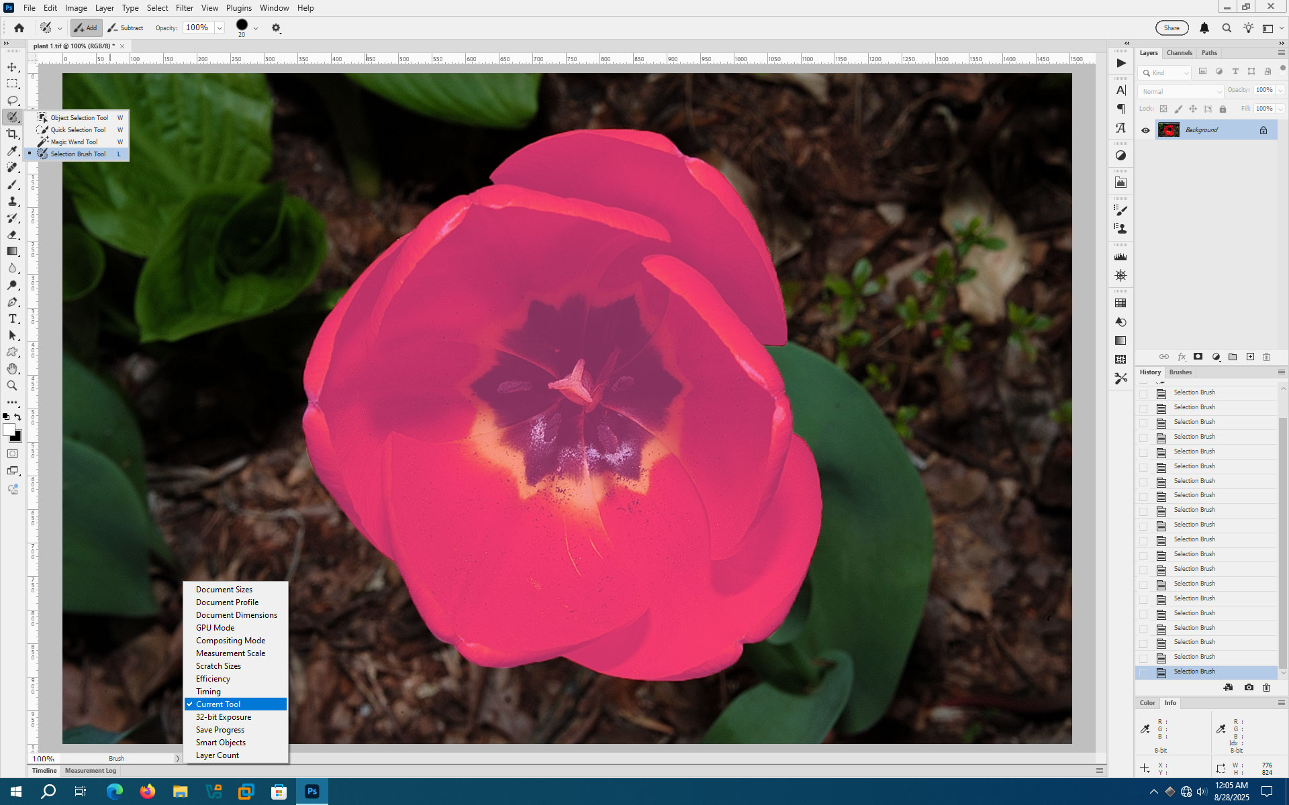Select the Clone Stamp tool

coord(12,201)
